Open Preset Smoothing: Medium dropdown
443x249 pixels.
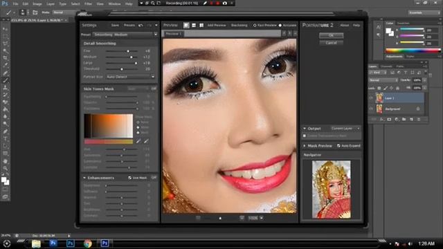[125, 35]
